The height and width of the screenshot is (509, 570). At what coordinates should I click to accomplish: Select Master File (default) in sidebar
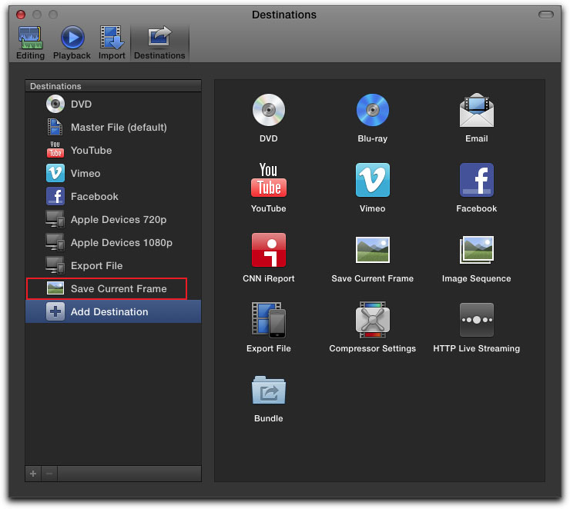[x=118, y=128]
